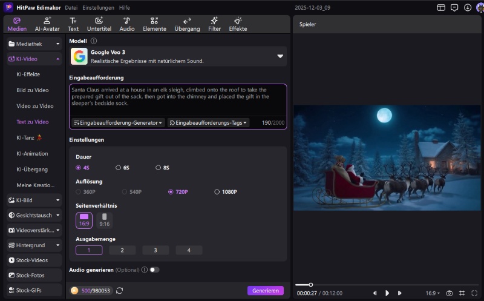Select 360P resolution
484x301 pixels.
pyautogui.click(x=85, y=192)
